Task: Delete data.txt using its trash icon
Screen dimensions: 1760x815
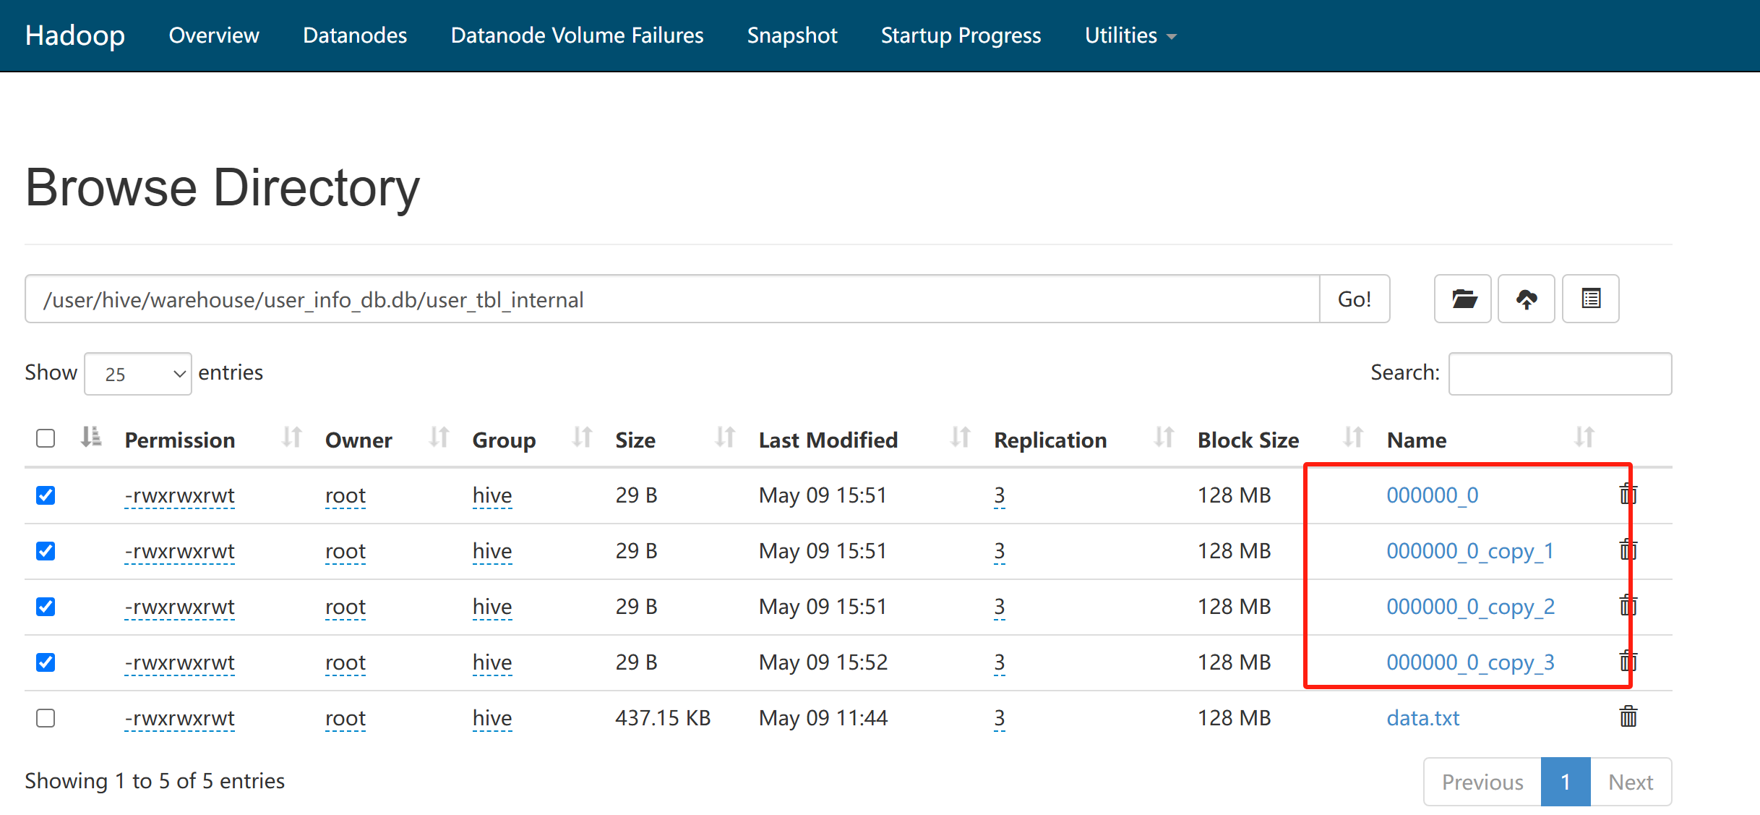Action: click(x=1628, y=717)
